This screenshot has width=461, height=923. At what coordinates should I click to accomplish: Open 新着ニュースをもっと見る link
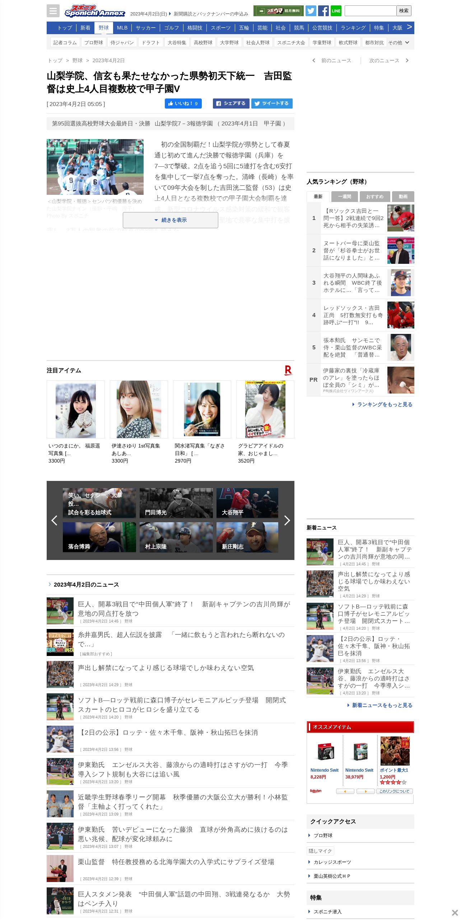pos(380,705)
